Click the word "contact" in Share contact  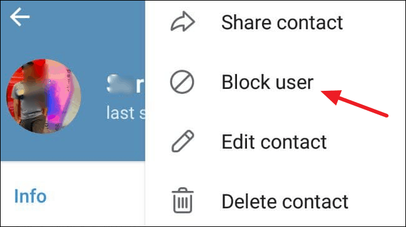310,22
